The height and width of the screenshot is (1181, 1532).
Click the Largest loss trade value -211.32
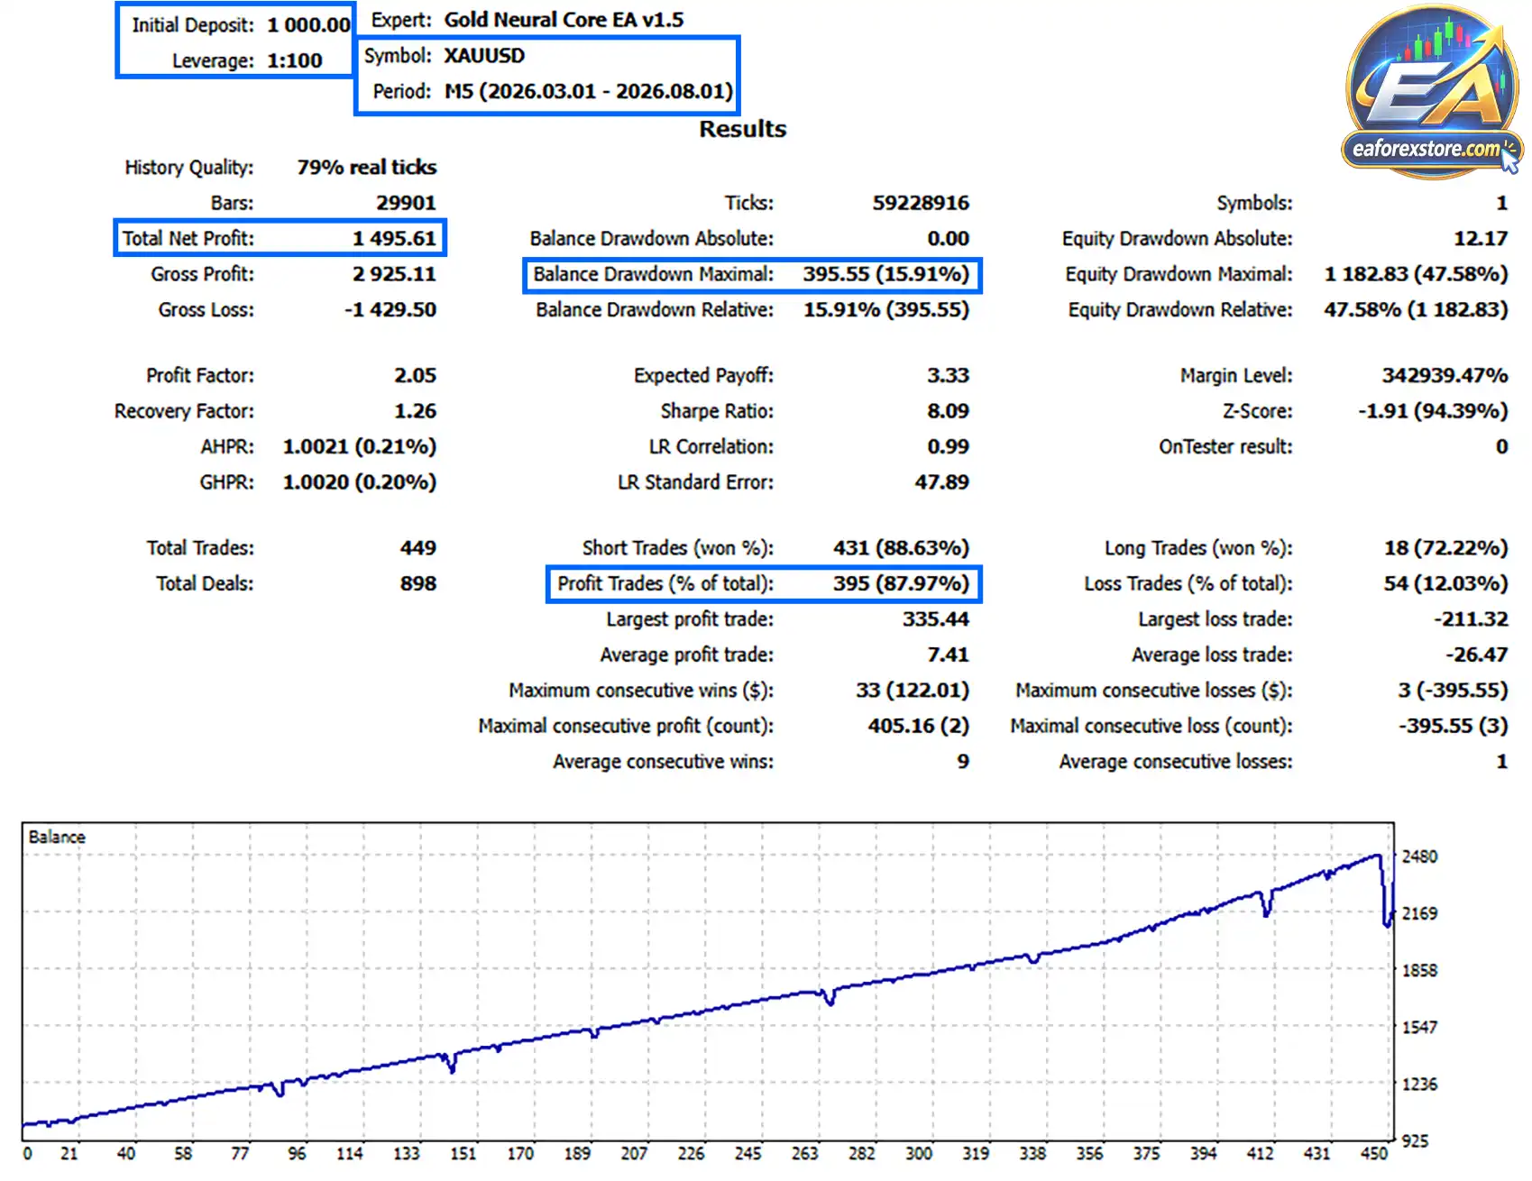click(x=1471, y=619)
